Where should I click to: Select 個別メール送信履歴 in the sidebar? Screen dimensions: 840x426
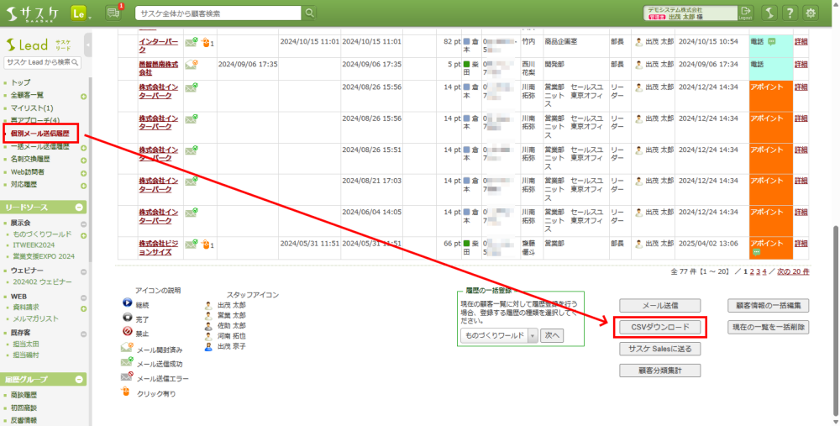click(40, 134)
